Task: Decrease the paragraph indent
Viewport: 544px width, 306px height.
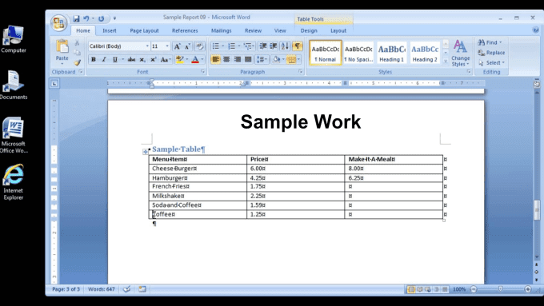Action: click(263, 46)
